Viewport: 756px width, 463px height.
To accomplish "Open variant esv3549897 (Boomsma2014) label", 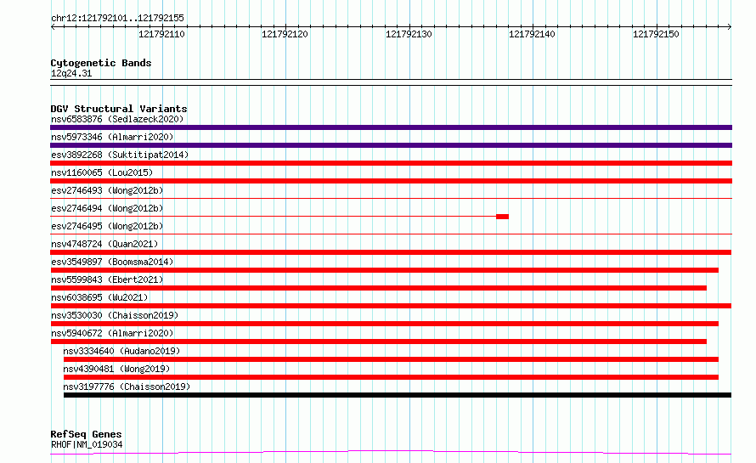I will coord(112,262).
